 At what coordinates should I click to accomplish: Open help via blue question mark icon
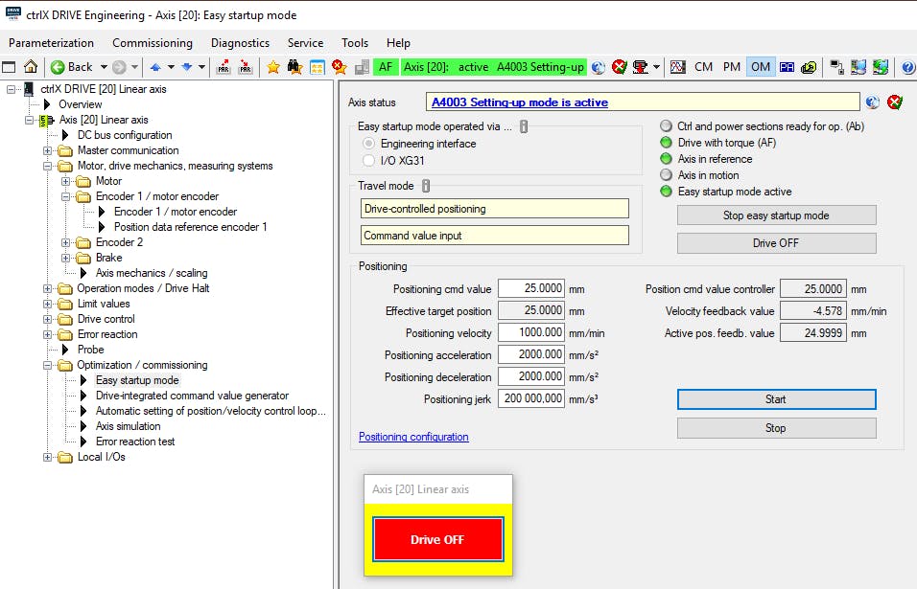tap(908, 67)
